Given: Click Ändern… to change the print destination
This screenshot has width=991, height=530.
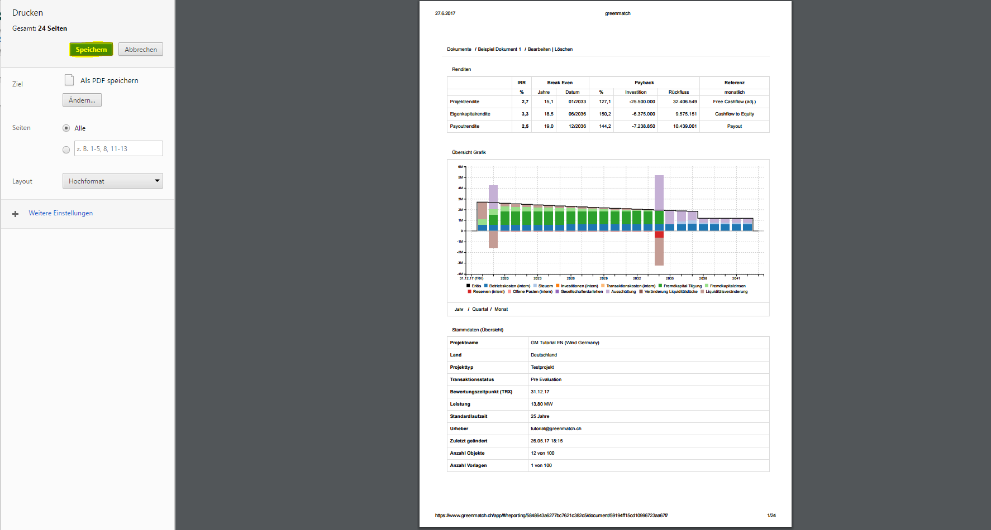Looking at the screenshot, I should 82,100.
